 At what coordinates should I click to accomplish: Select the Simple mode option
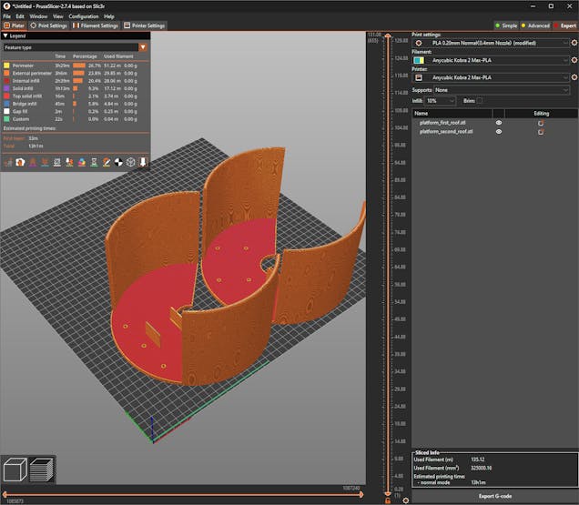pyautogui.click(x=507, y=25)
